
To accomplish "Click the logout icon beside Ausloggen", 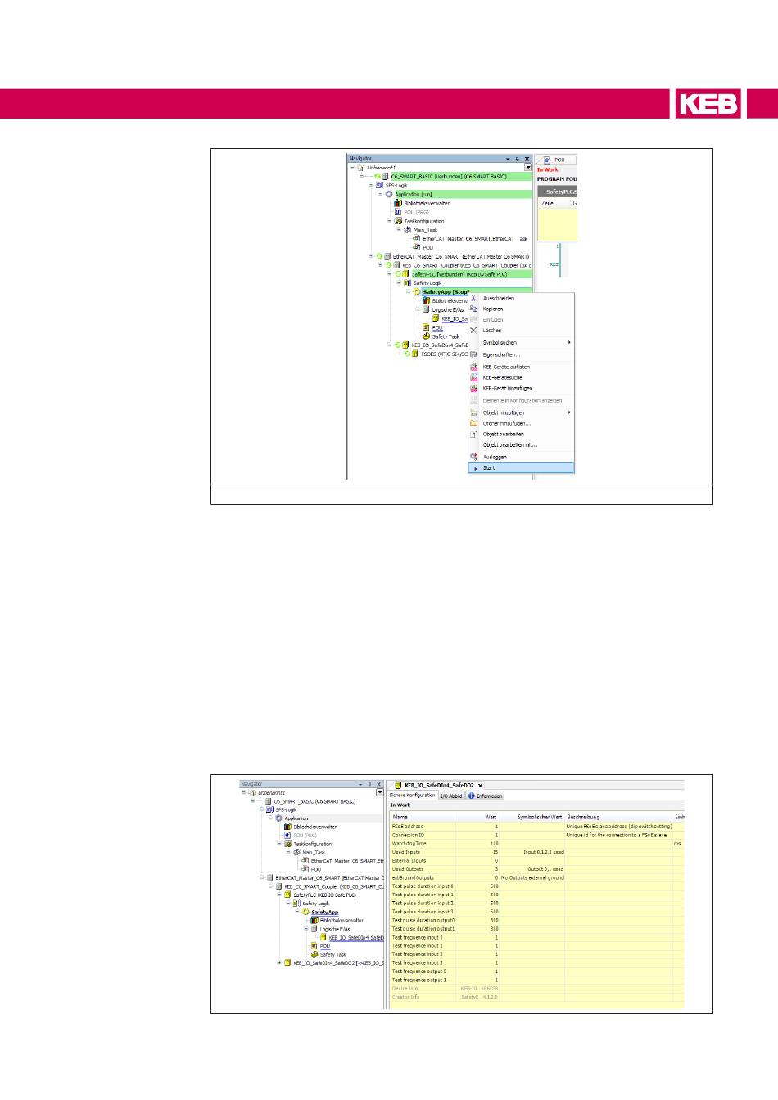I will point(473,457).
